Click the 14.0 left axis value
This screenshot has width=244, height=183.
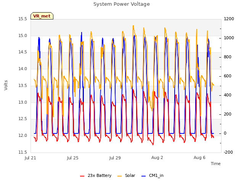[x=23, y=69]
